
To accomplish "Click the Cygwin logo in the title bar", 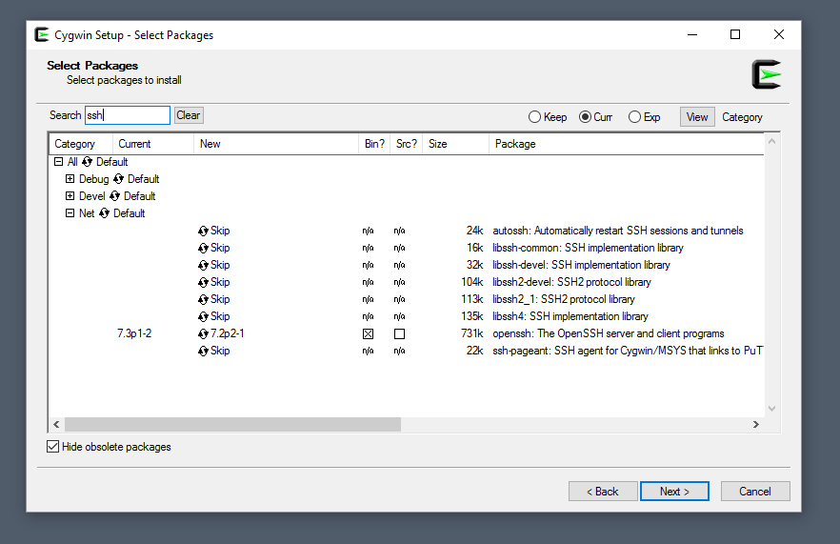I will [x=42, y=35].
